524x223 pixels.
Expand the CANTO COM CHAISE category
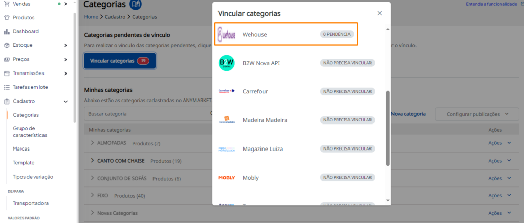click(x=92, y=160)
